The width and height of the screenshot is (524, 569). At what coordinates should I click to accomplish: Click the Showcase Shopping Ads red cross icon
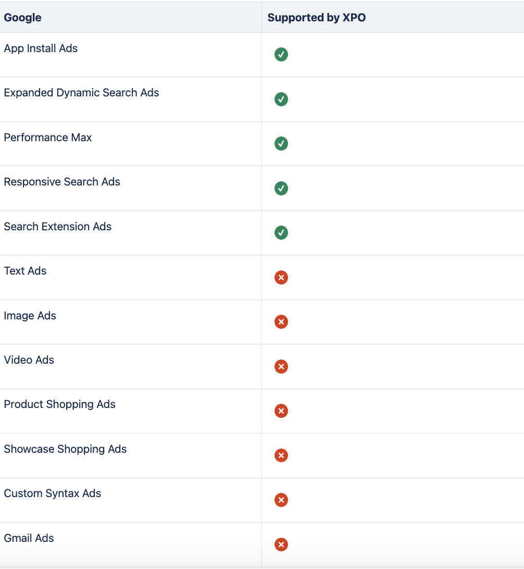(281, 455)
